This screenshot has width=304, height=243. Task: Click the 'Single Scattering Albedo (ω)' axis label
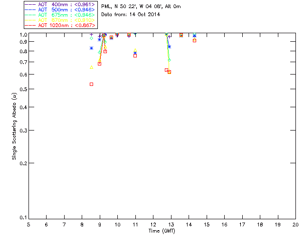coord(14,126)
